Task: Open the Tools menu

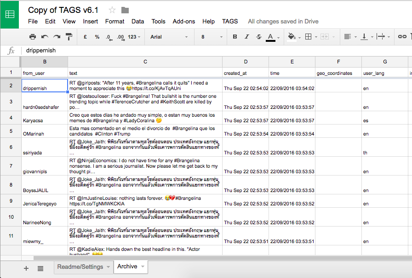Action: 159,22
